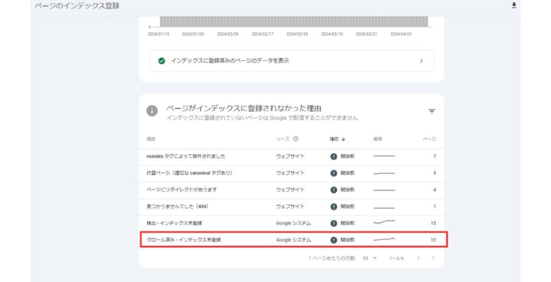Image resolution: width=551 pixels, height=282 pixels.
Task: Click the ページのインデックス登録 page title
Action: tap(76, 6)
